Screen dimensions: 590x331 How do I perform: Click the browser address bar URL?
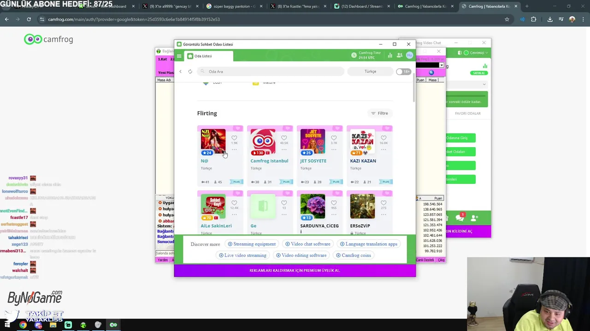point(134,19)
